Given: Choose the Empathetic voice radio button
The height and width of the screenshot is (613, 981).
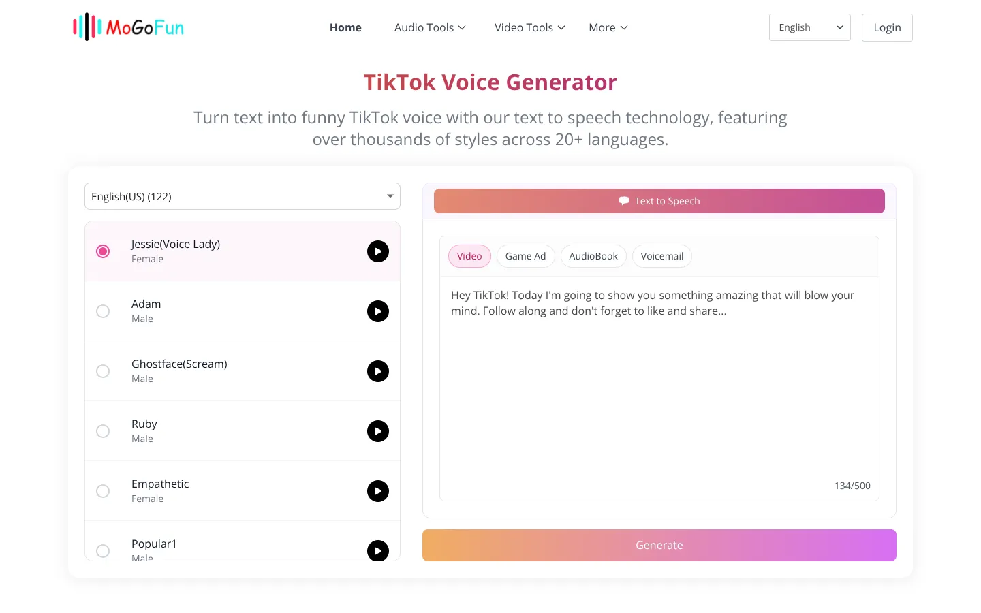Looking at the screenshot, I should coord(103,491).
